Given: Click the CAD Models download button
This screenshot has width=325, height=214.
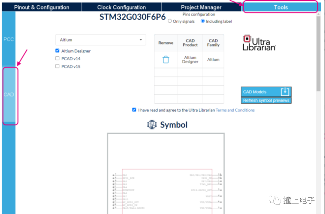Looking at the screenshot, I should tap(266, 92).
